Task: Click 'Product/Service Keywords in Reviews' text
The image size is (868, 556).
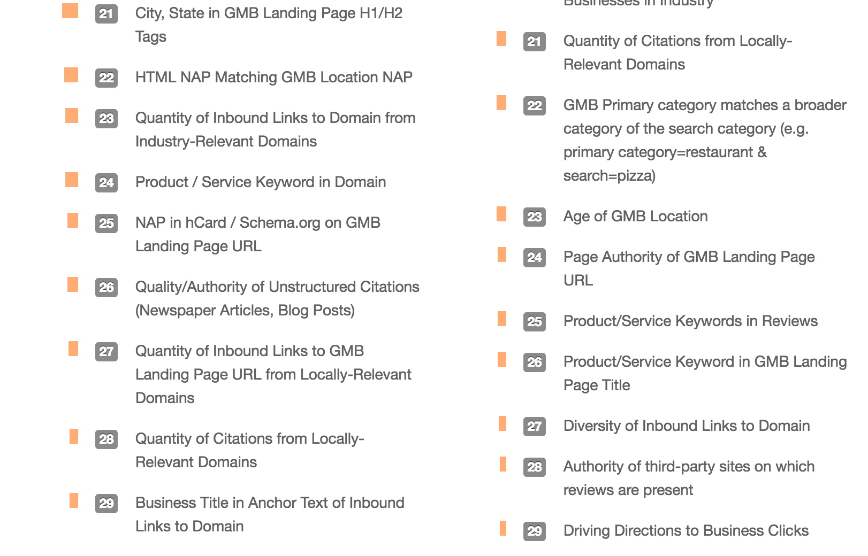Action: tap(690, 321)
